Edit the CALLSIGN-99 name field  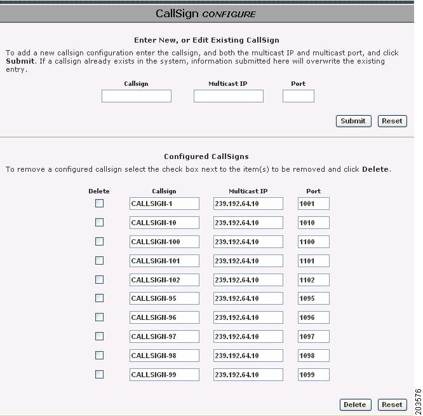[164, 375]
